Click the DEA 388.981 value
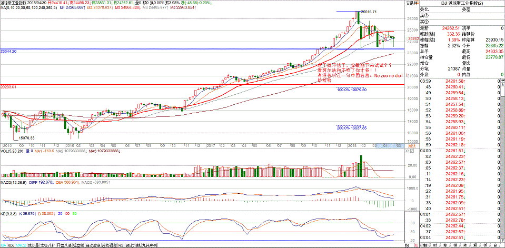Viewport: 505px width, 248px height. tap(67, 183)
